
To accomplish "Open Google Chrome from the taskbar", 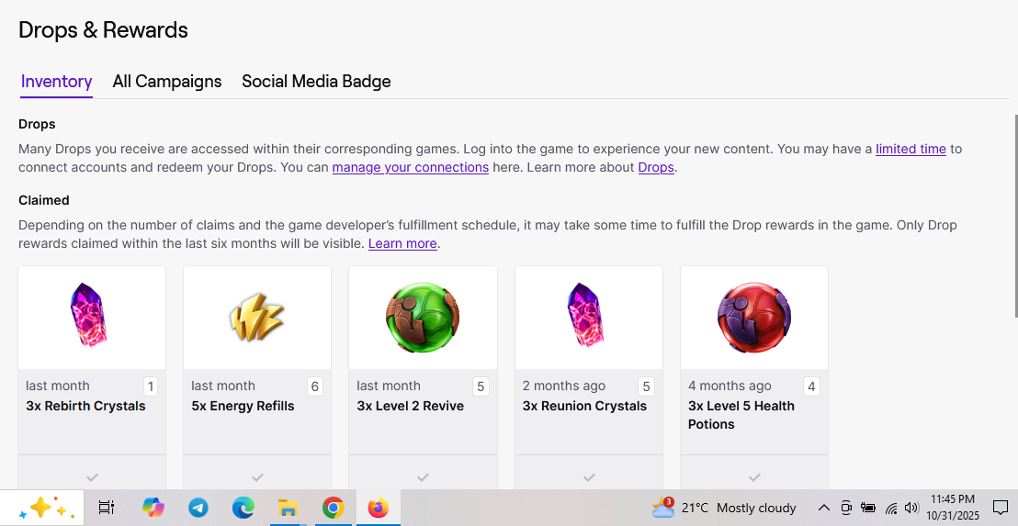I will (334, 508).
